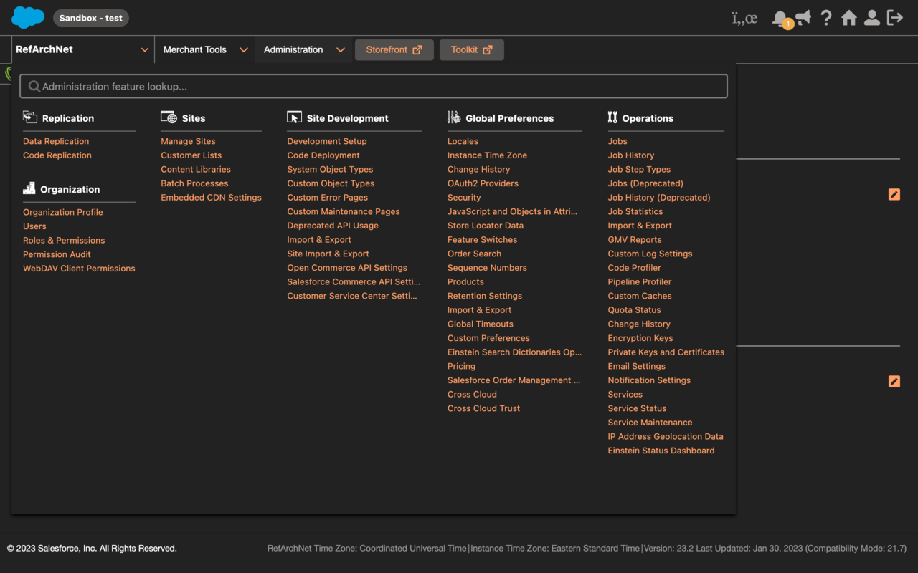
Task: Click the megaphone announcements icon
Action: (x=803, y=18)
